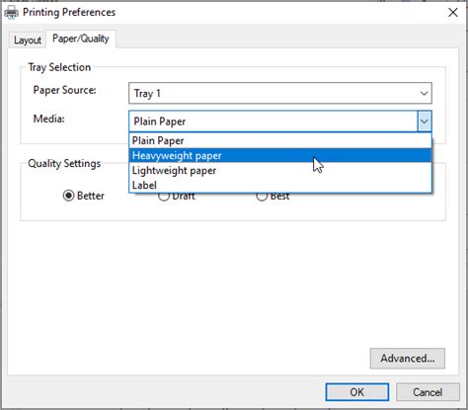
Task: Open the Paper Source dropdown arrow
Action: [424, 93]
